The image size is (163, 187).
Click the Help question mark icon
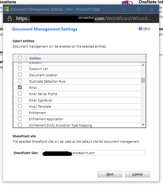click(x=140, y=28)
